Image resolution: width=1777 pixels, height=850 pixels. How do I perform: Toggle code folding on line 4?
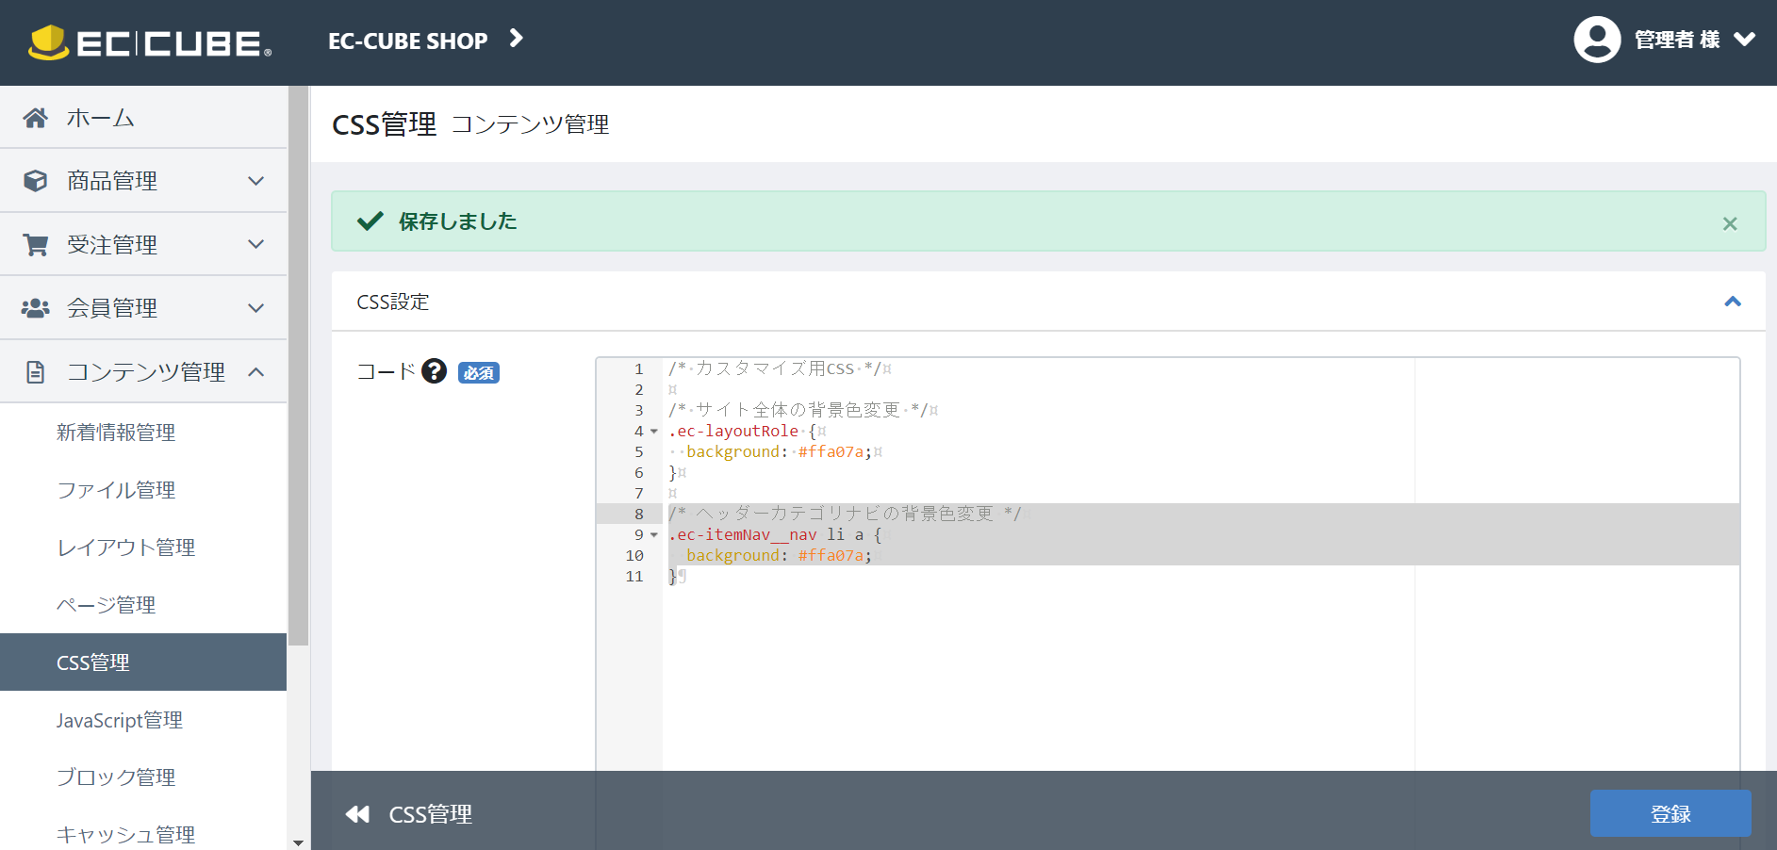click(654, 432)
